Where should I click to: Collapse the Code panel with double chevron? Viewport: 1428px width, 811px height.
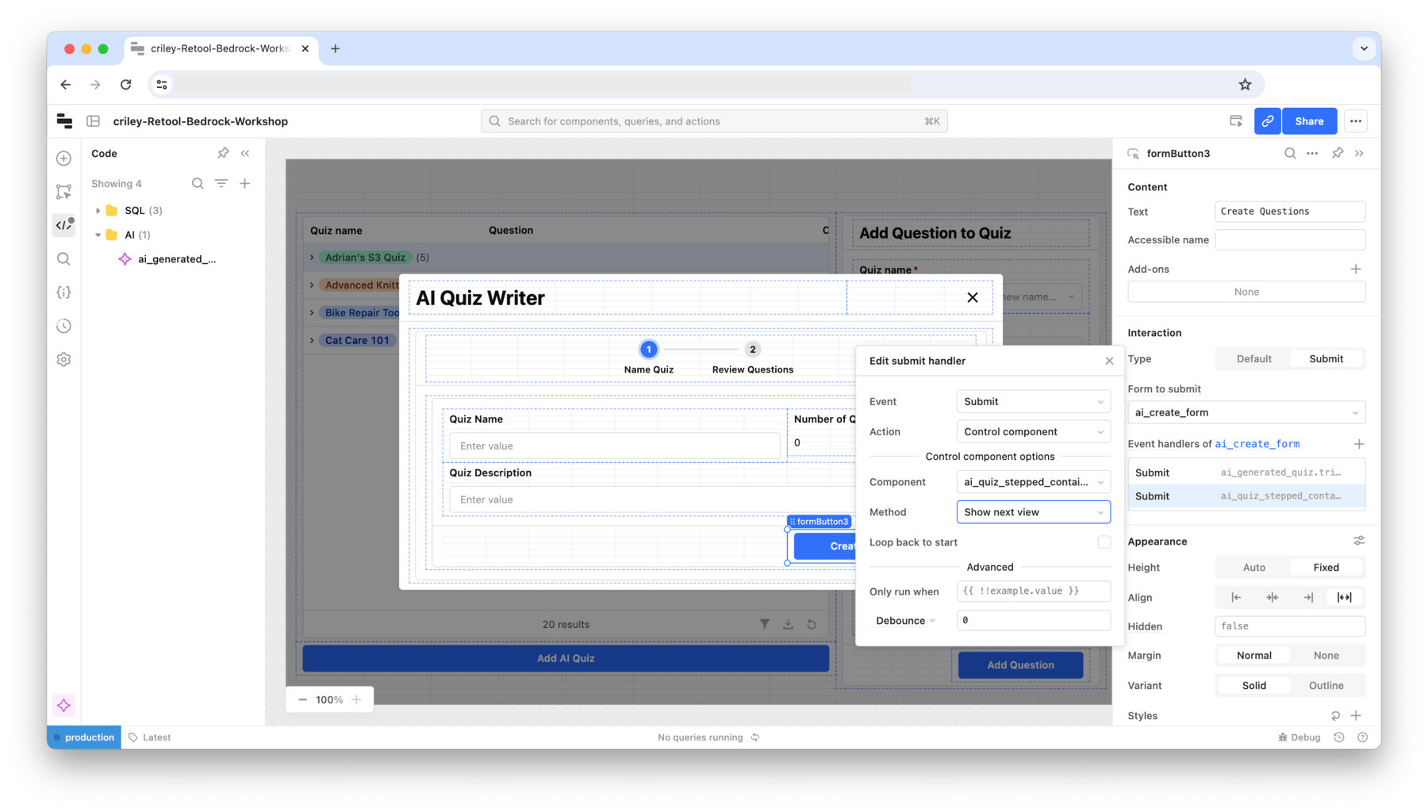pos(245,153)
